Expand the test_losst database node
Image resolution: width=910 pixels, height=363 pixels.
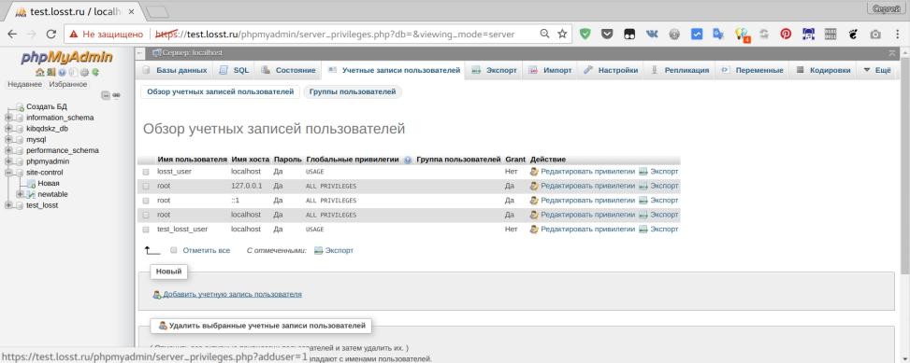pyautogui.click(x=8, y=205)
